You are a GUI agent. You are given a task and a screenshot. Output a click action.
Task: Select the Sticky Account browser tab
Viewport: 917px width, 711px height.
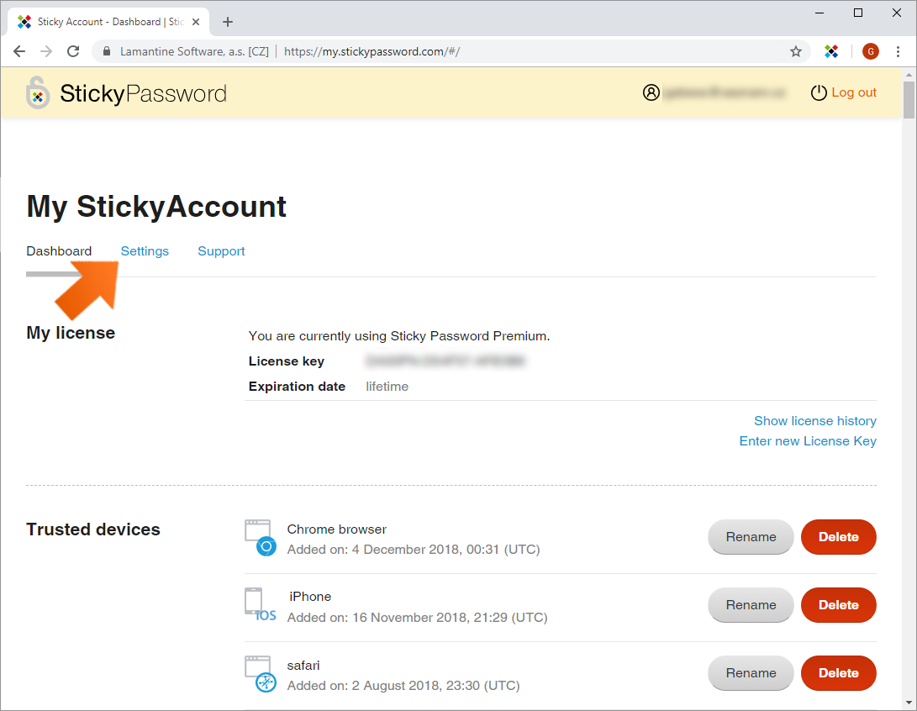click(108, 22)
